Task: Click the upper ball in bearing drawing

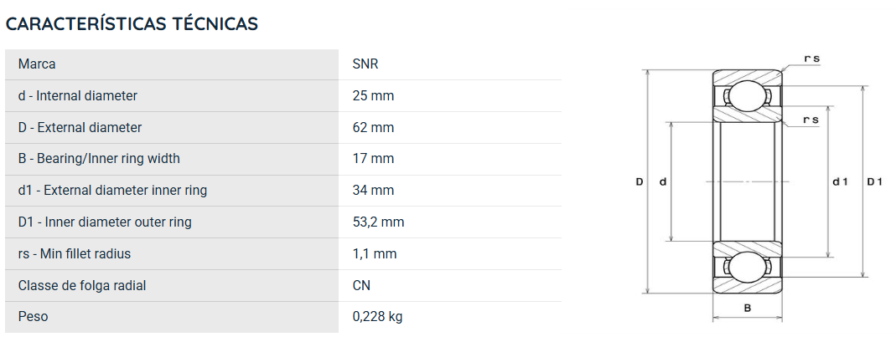Action: click(747, 95)
